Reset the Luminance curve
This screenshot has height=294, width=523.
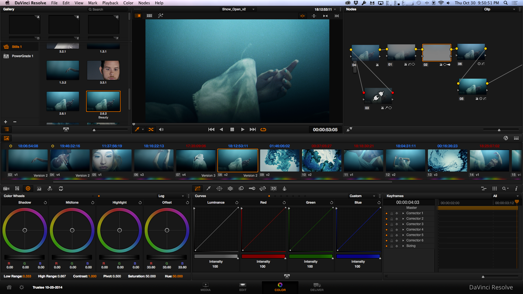237,203
